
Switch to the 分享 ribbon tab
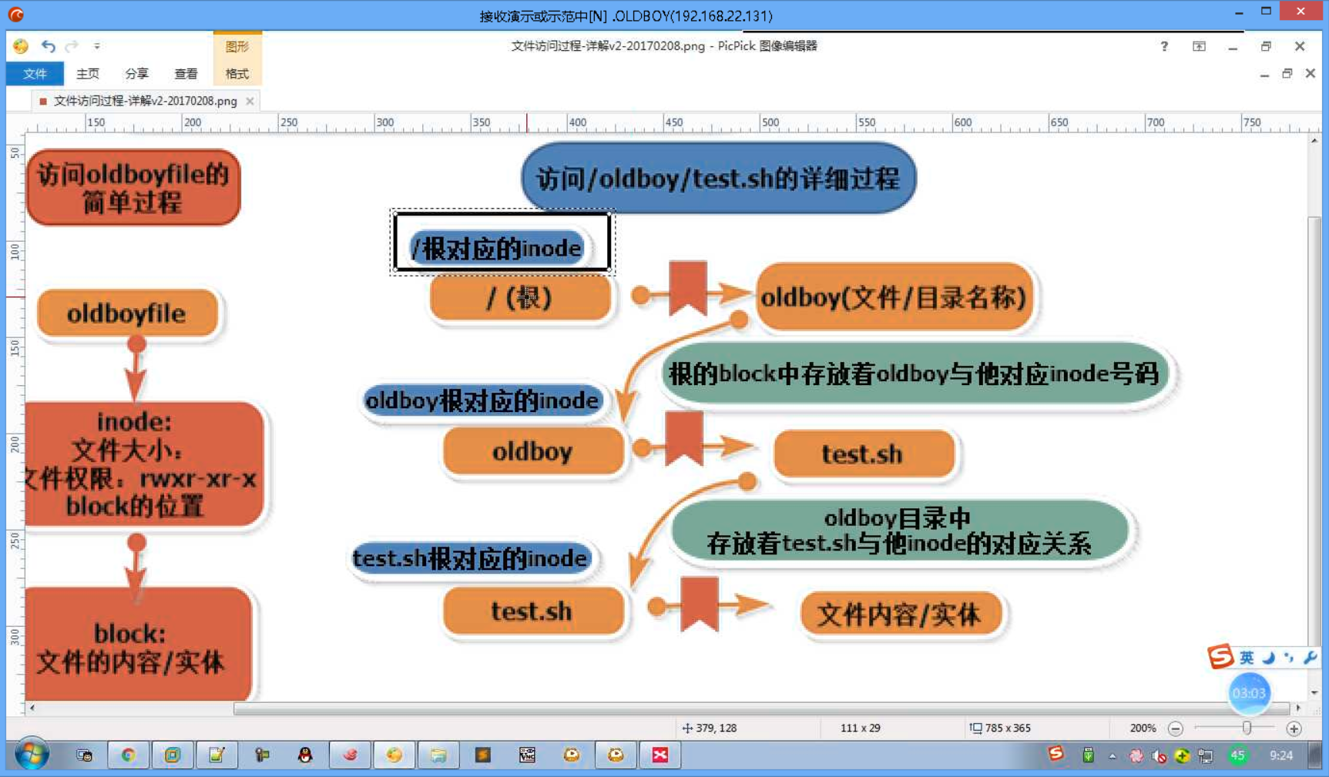pyautogui.click(x=136, y=74)
